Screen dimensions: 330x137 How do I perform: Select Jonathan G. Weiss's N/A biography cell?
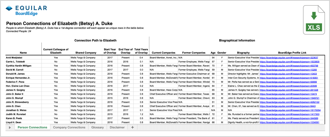coord(243,110)
